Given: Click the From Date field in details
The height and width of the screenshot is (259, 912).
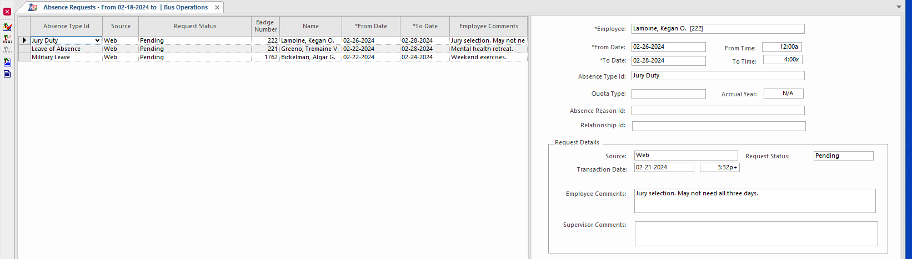Looking at the screenshot, I should [x=669, y=47].
